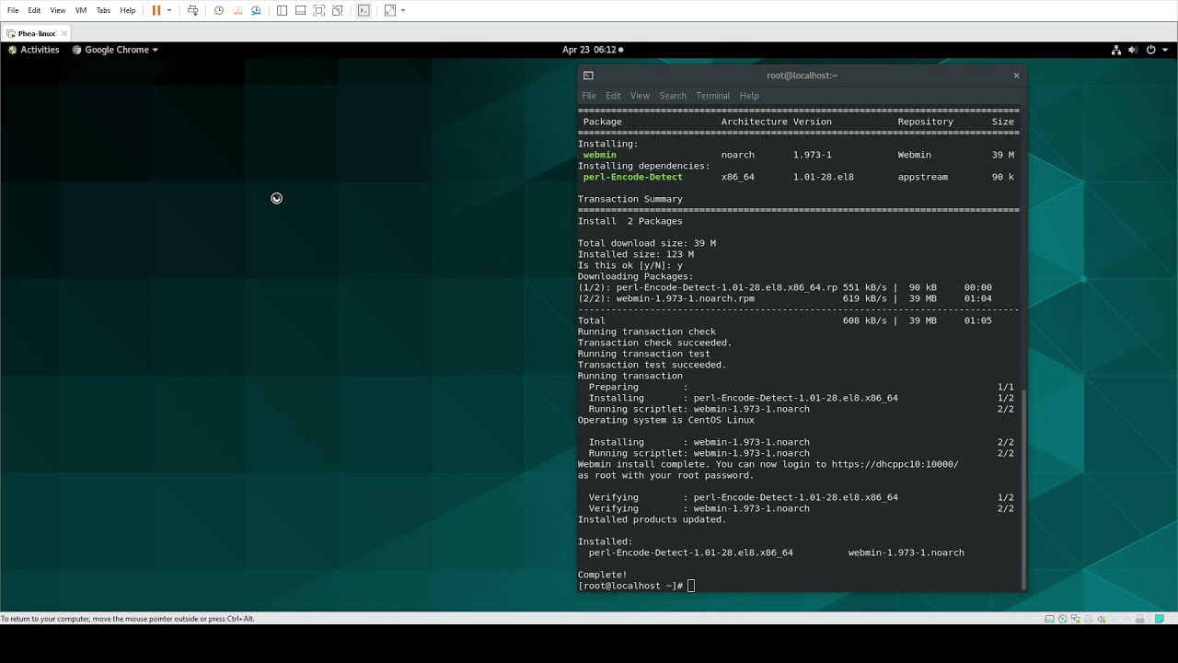Viewport: 1178px width, 663px height.
Task: Open terminal Help menu
Action: coord(749,96)
